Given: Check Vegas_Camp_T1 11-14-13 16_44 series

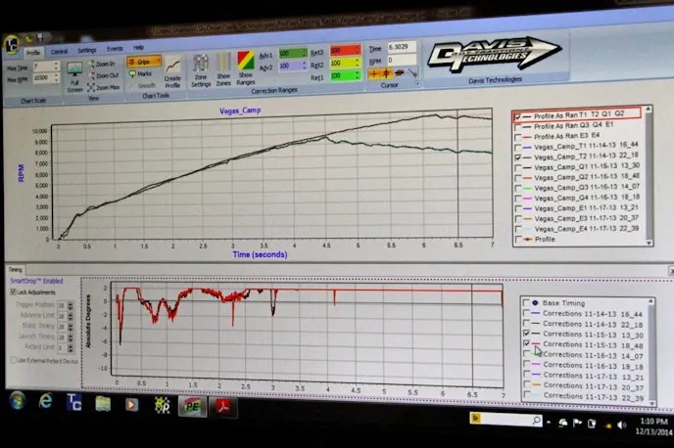Looking at the screenshot, I should [517, 146].
